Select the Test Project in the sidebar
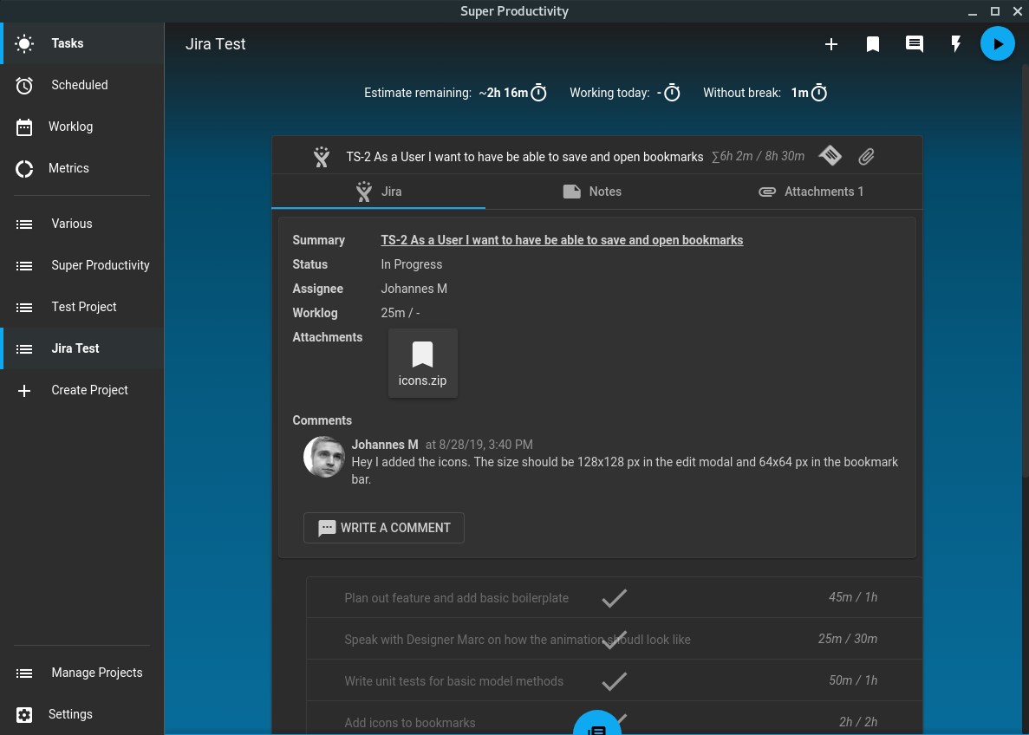Viewport: 1029px width, 735px height. tap(83, 307)
